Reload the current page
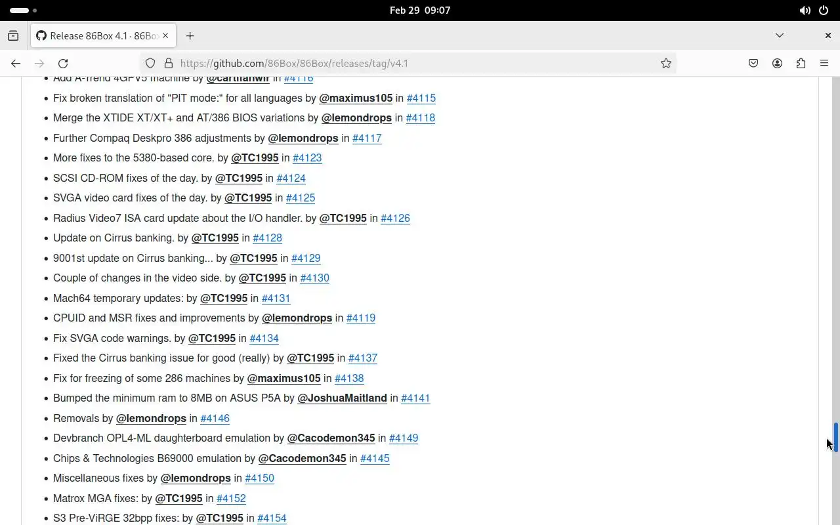Viewport: 840px width, 525px height. [63, 63]
